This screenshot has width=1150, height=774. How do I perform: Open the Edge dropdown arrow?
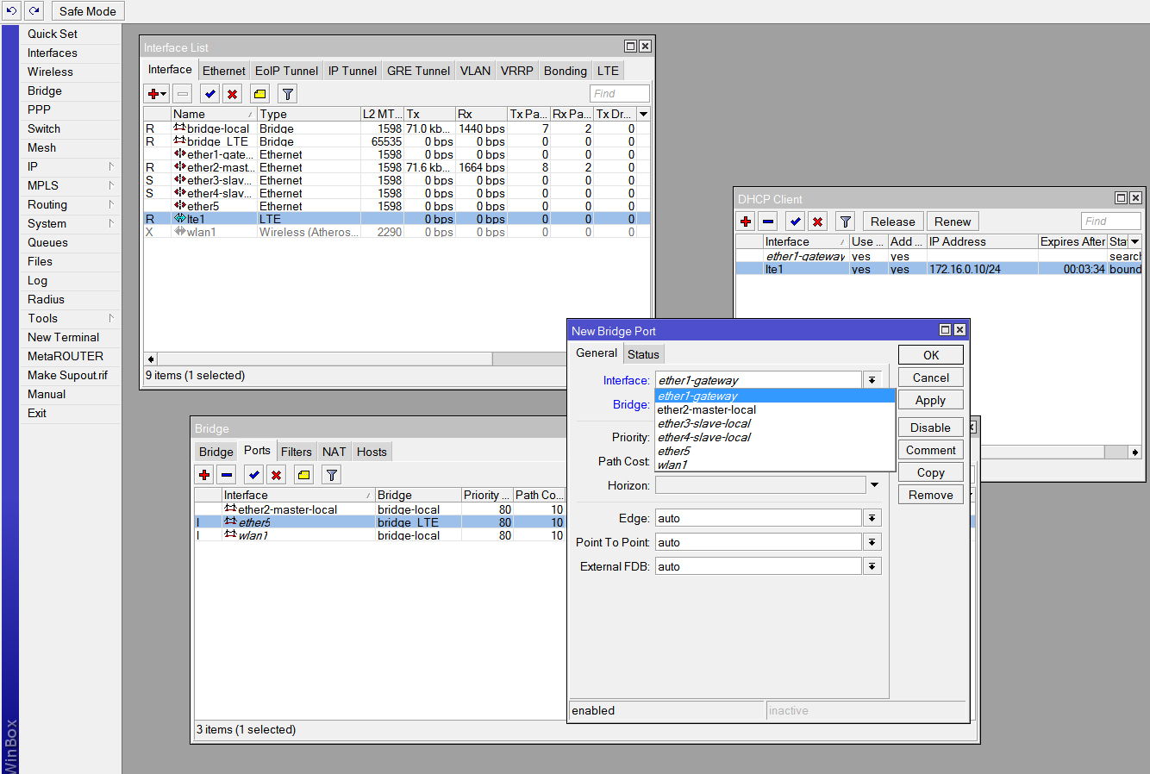coord(872,518)
